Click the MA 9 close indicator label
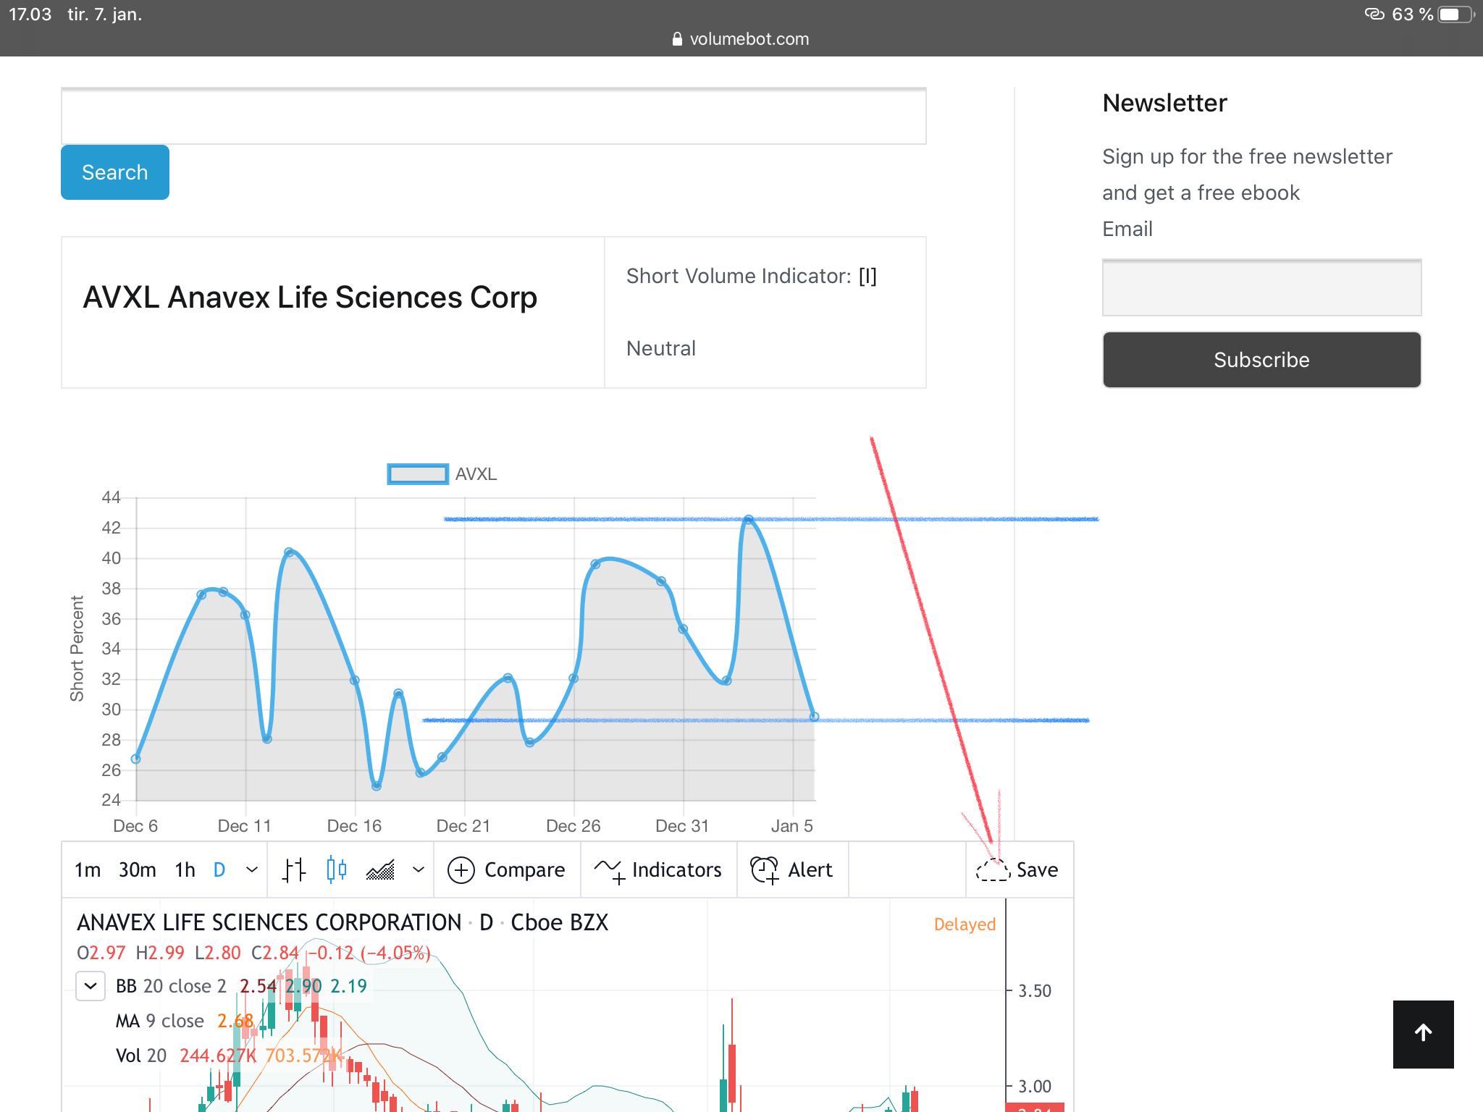1483x1112 pixels. 160,1021
